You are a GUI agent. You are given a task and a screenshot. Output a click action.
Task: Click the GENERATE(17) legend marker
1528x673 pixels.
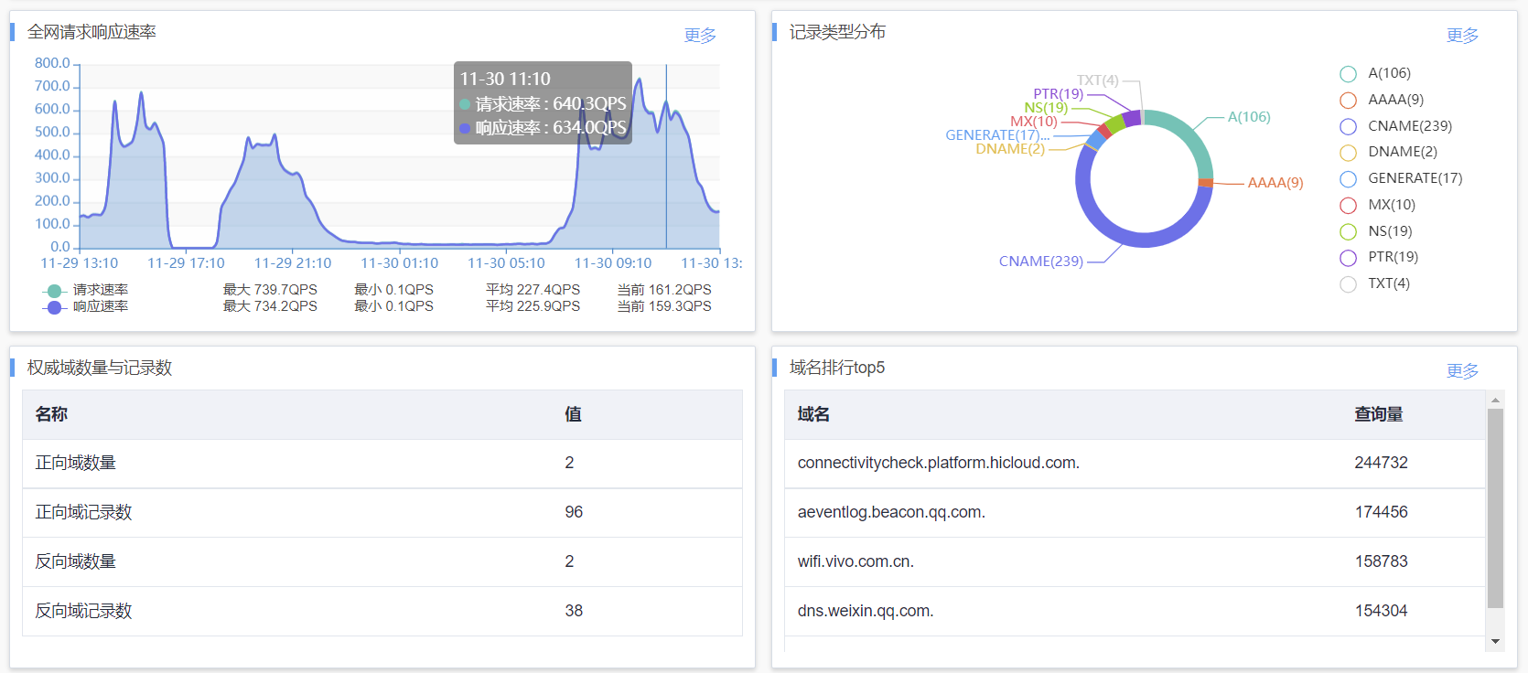coord(1348,179)
